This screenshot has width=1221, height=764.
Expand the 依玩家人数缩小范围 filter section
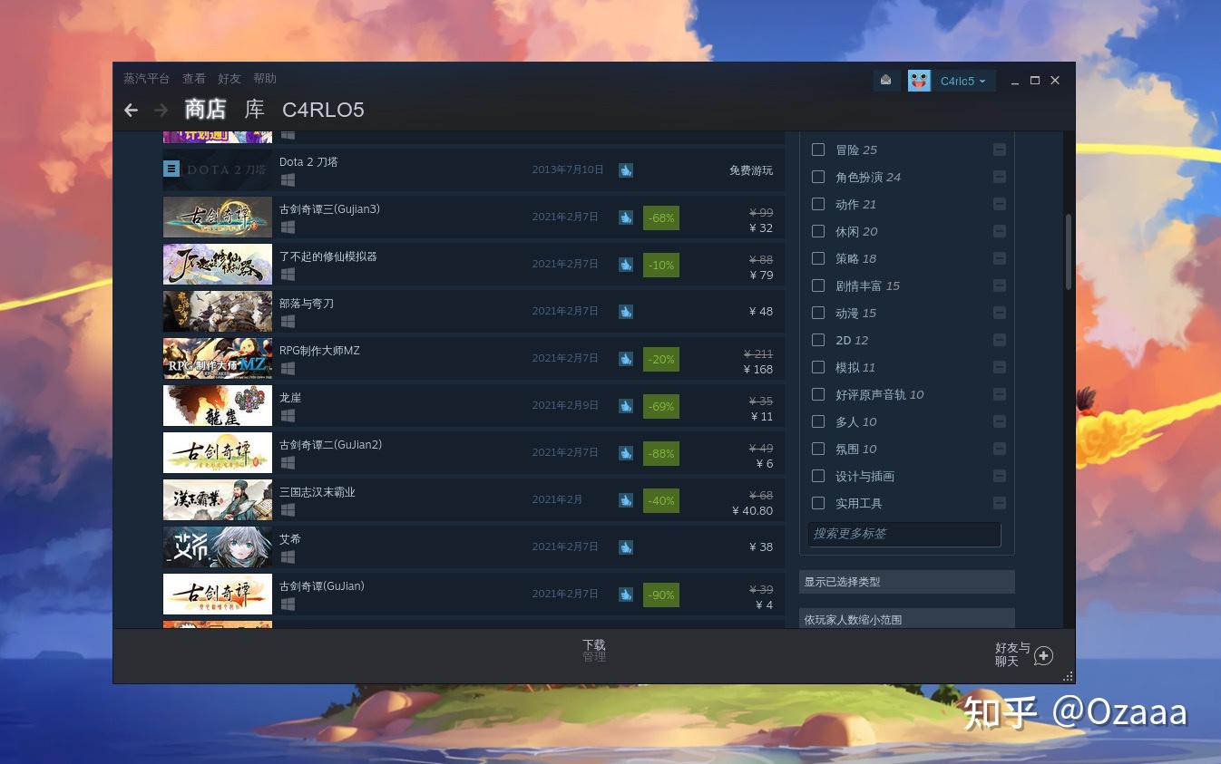(907, 619)
